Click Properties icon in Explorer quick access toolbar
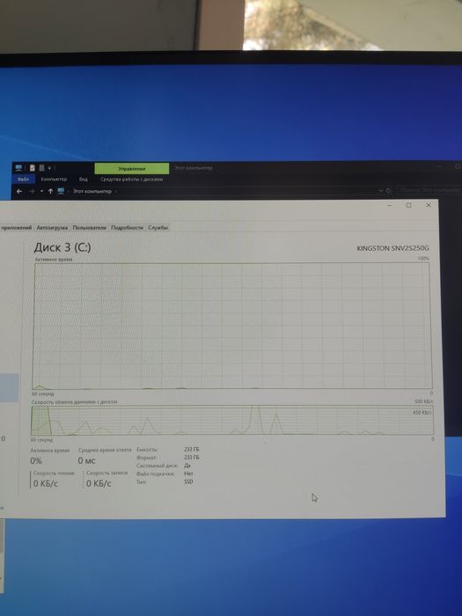The width and height of the screenshot is (462, 616). tap(33, 168)
